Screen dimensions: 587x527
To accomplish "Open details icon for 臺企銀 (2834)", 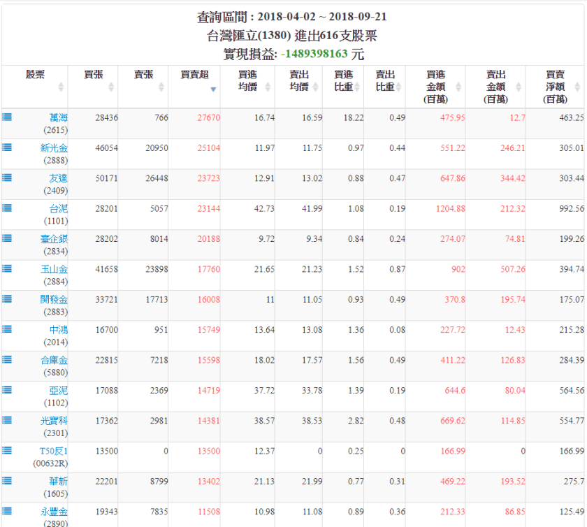I will 7,238.
